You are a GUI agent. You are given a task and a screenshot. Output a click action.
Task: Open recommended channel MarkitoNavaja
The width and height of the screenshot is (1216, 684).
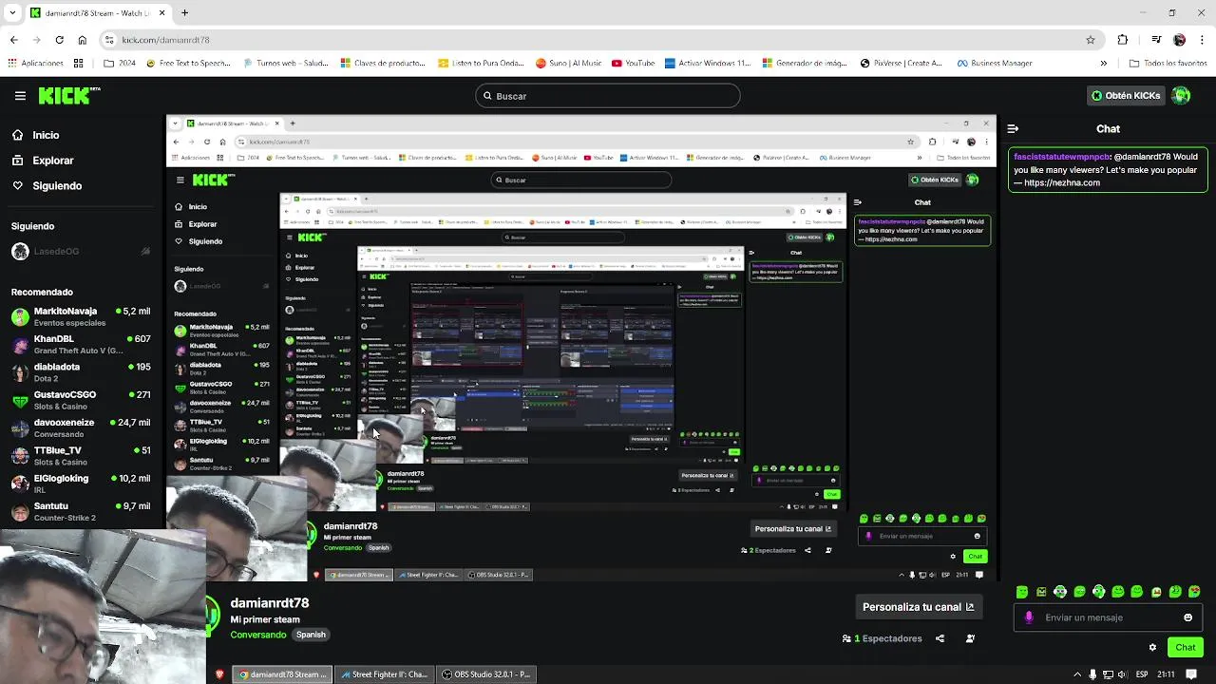click(82, 316)
